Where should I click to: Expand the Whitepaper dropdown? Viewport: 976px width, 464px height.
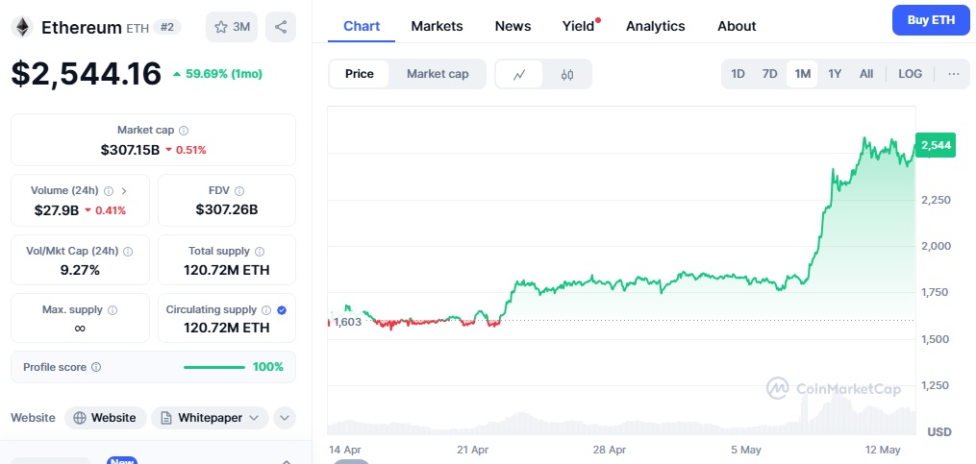pyautogui.click(x=210, y=418)
